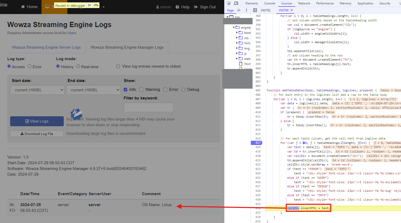Collapse the top frame tree node

point(228,17)
